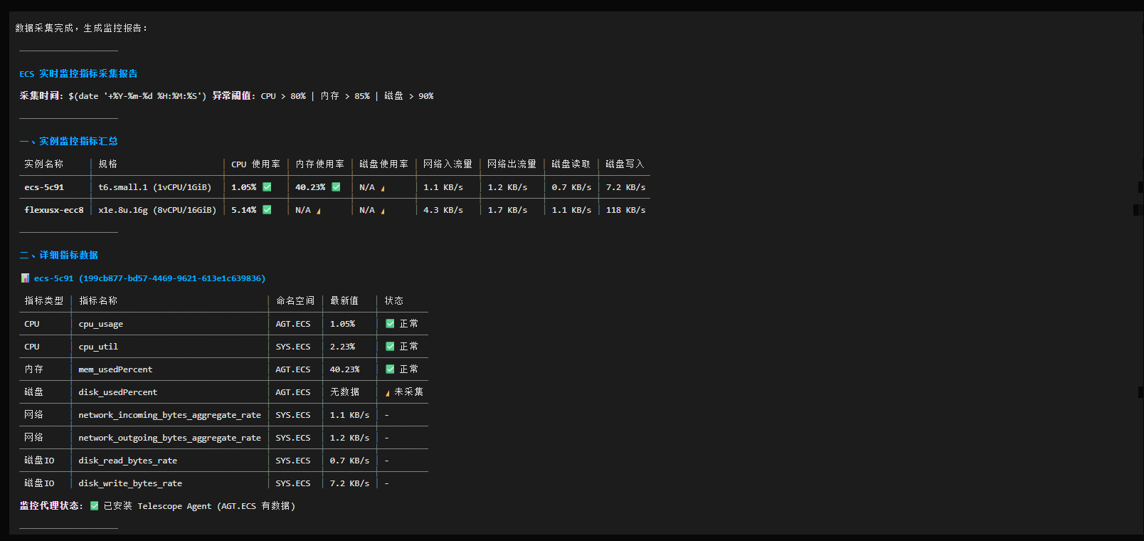Click the green check beside 已安装 Telescope Agent
Viewport: 1144px width, 541px height.
click(x=94, y=506)
